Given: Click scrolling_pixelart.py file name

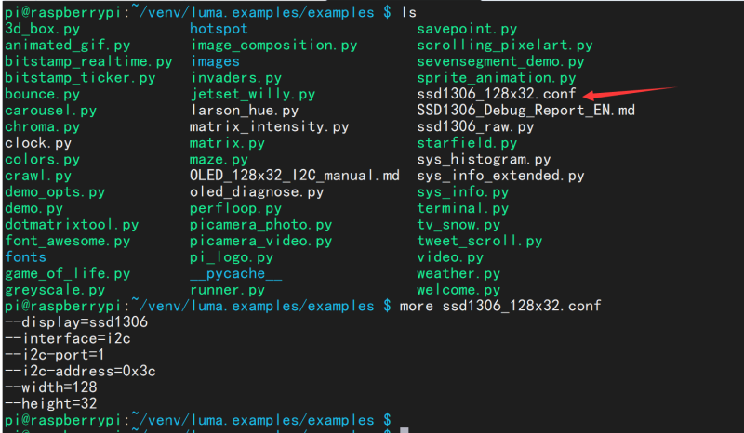Looking at the screenshot, I should 505,45.
